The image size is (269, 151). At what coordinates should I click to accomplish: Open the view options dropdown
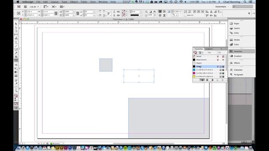tap(46, 7)
